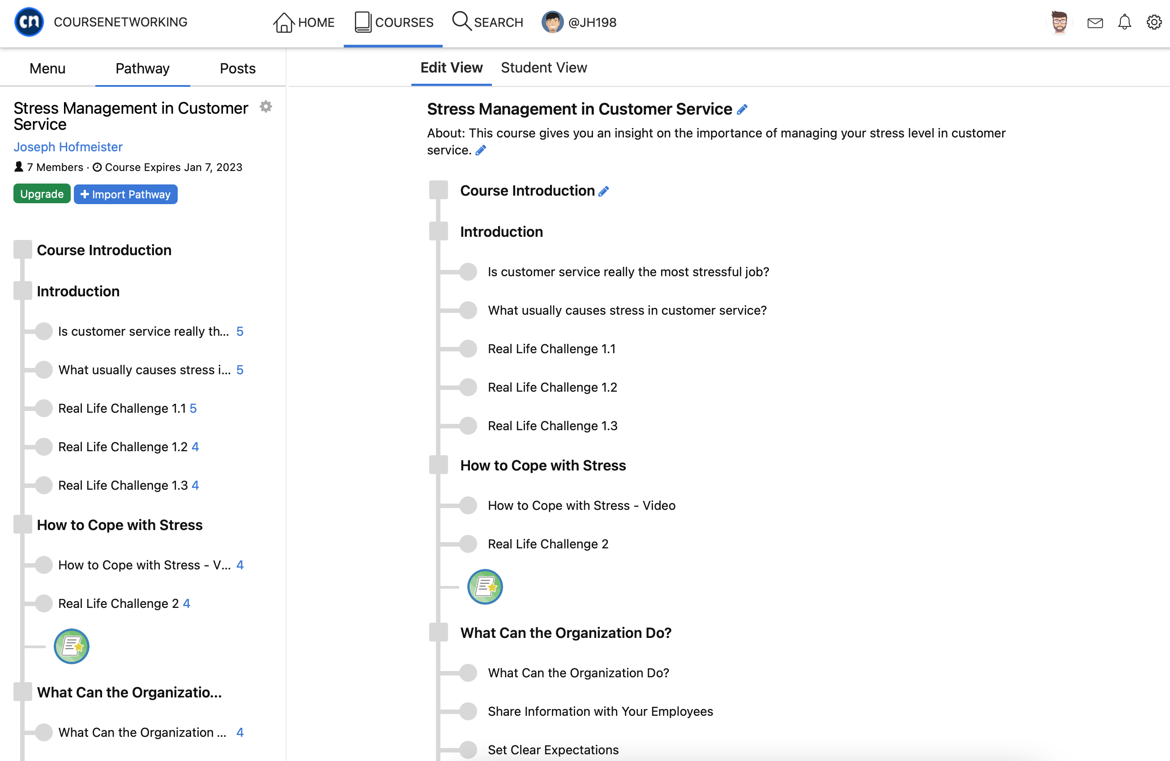Open Joseph Hofmeister instructor link
The height and width of the screenshot is (761, 1170).
coord(68,147)
